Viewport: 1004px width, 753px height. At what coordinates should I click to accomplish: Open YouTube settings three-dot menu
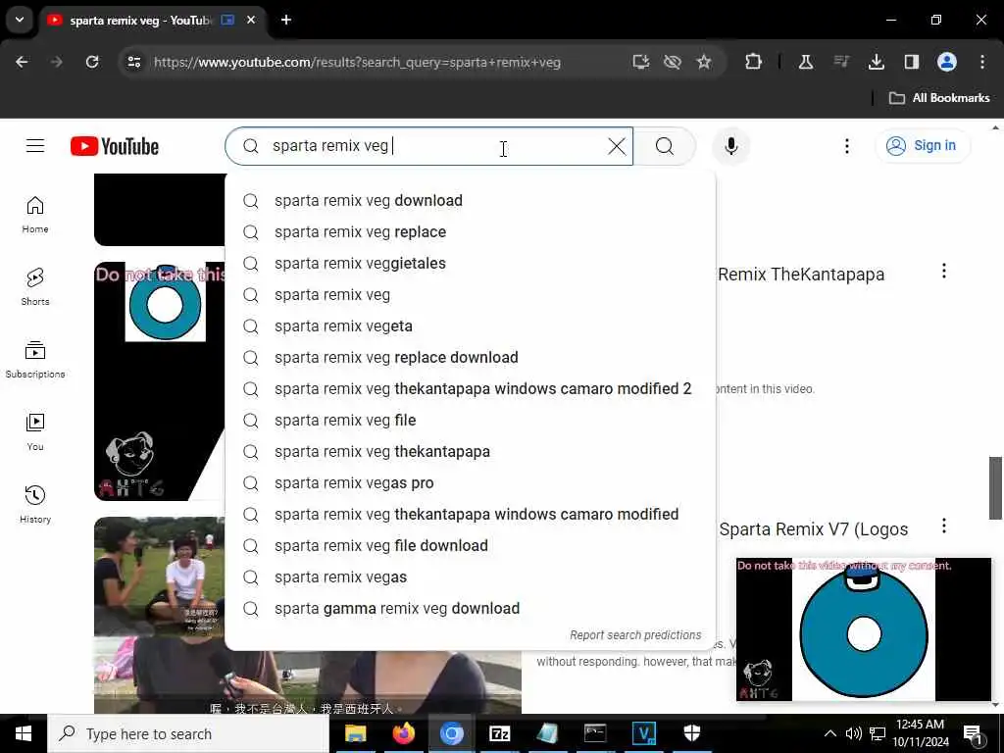pyautogui.click(x=846, y=146)
